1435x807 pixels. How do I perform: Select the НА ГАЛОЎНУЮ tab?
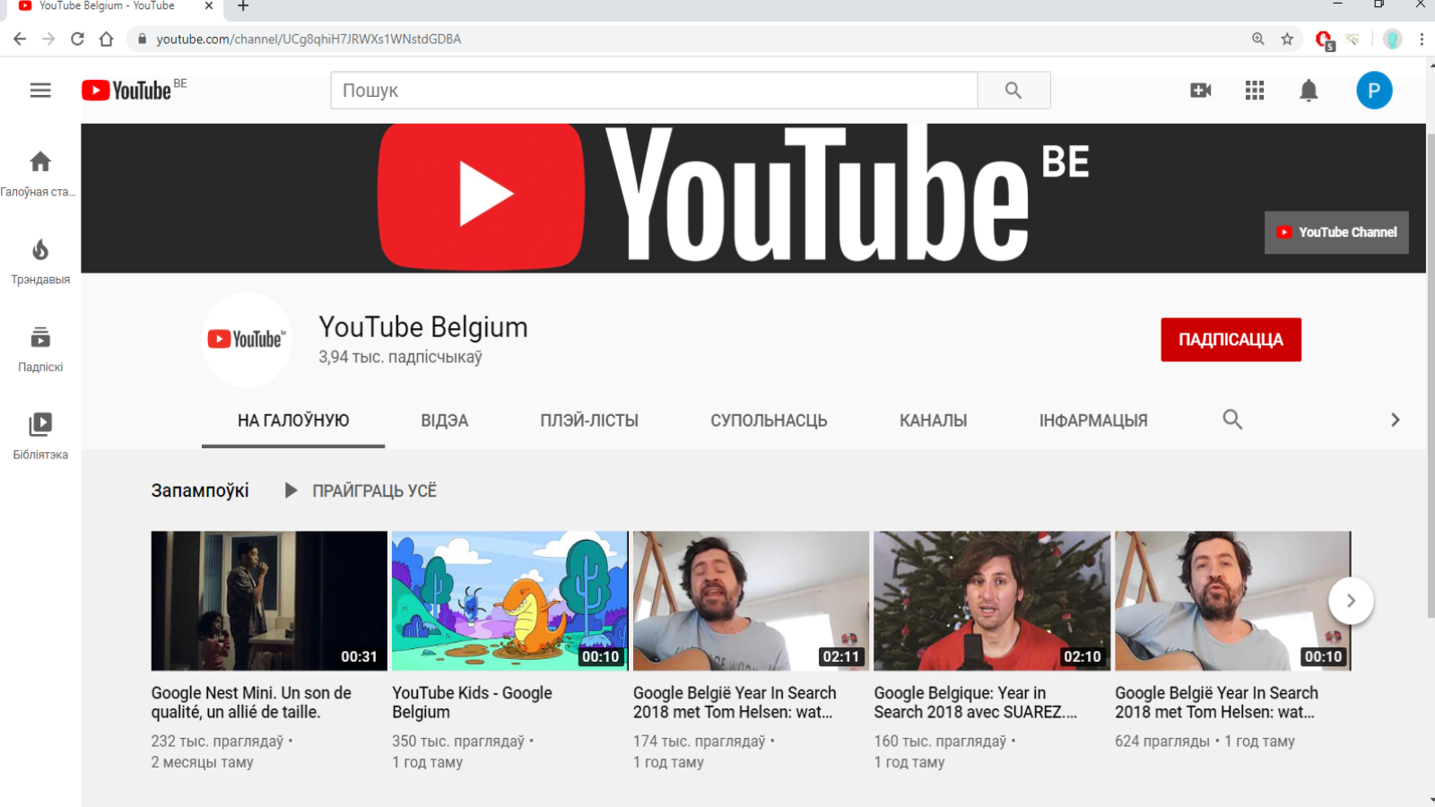[x=293, y=421]
